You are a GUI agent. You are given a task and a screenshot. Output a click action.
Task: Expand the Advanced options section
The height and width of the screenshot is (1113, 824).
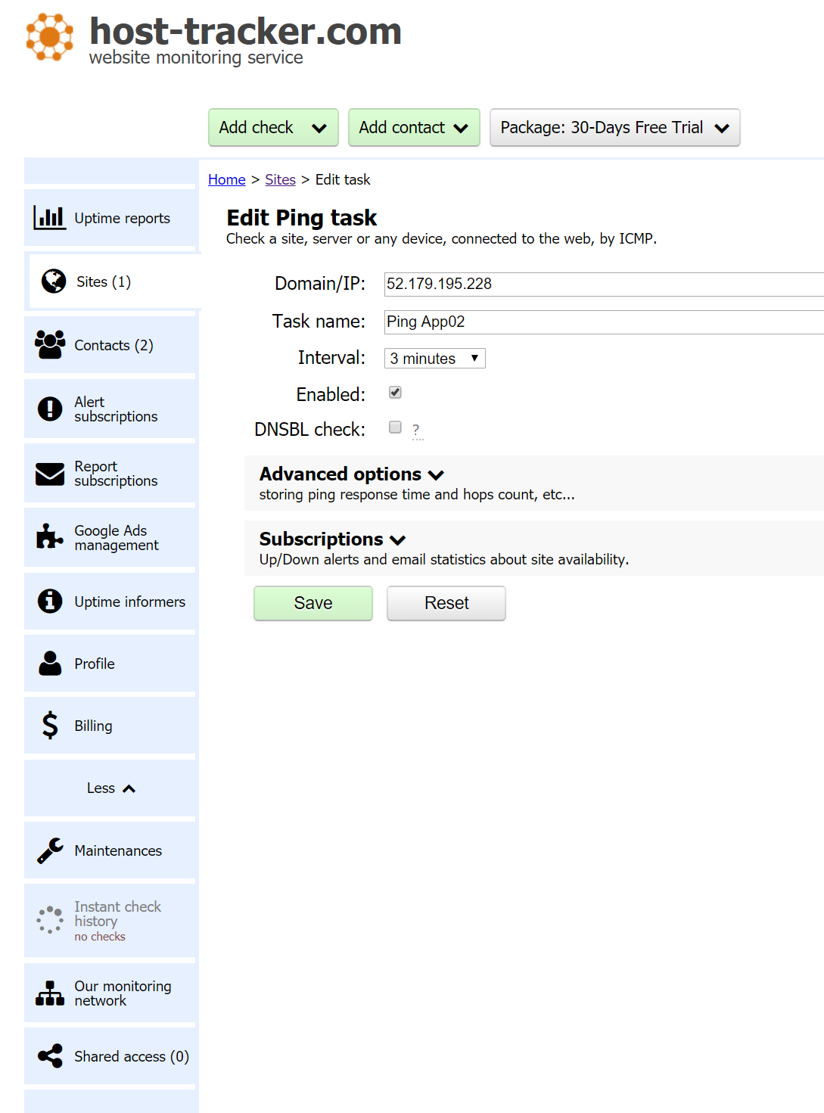pos(352,474)
